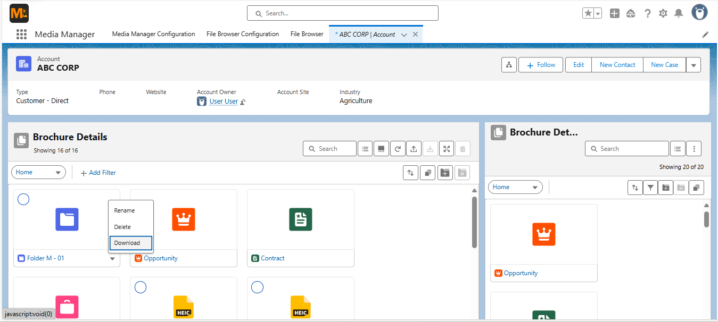
Task: Open the ABC CORP tab chevron menu
Action: click(x=404, y=35)
